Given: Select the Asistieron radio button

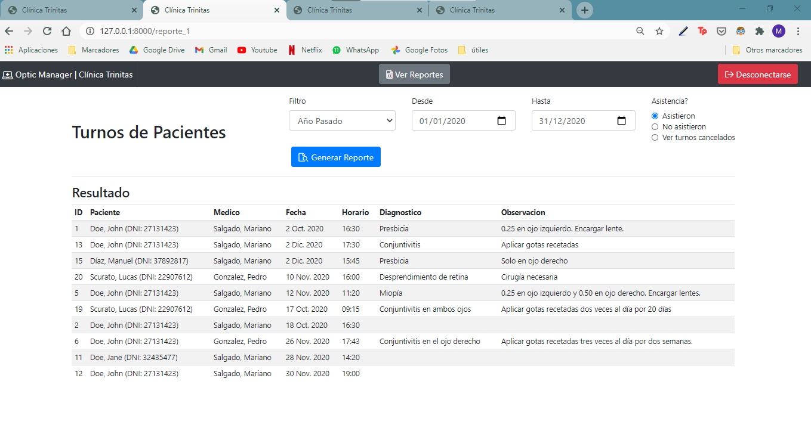Looking at the screenshot, I should tap(655, 116).
